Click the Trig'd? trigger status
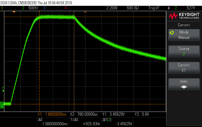 (154, 8)
